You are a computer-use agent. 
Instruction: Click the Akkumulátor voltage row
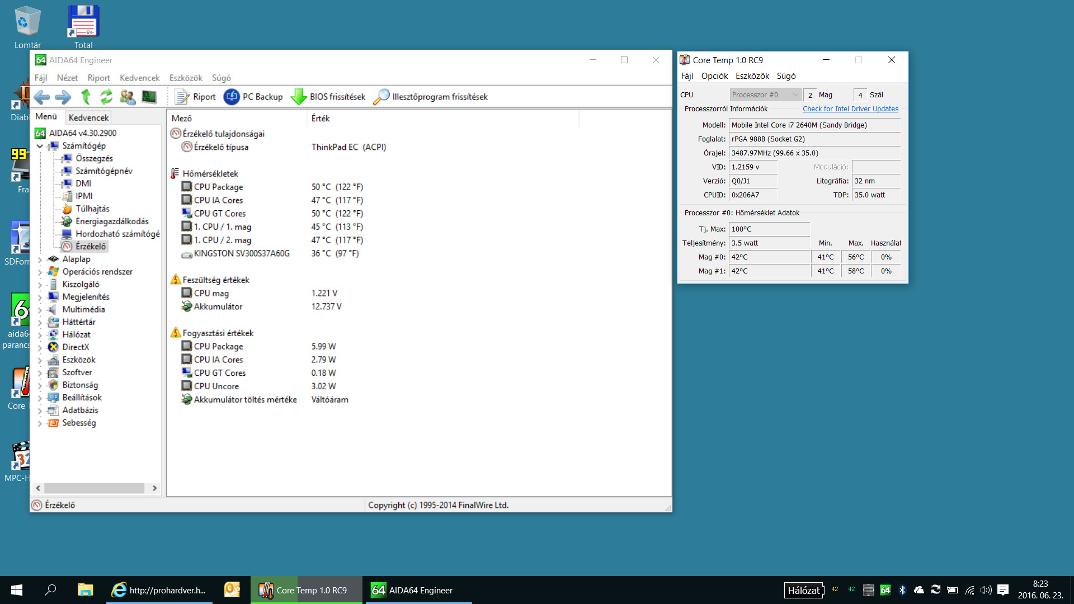tap(261, 306)
